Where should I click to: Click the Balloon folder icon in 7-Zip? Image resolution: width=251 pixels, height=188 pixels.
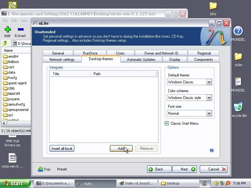point(5,61)
